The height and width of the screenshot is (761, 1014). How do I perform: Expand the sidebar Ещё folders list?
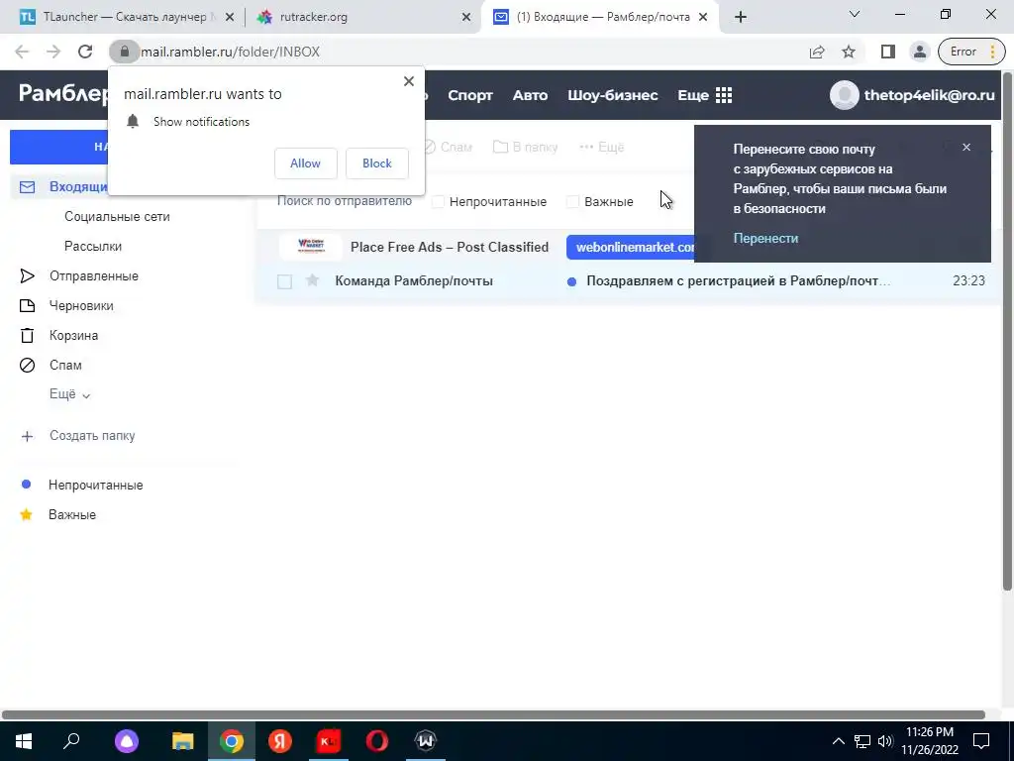[x=70, y=394]
